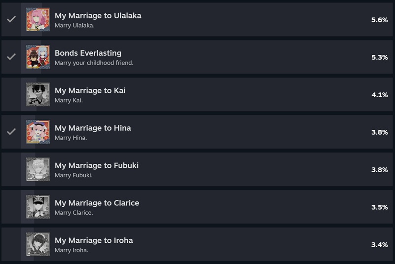Click the 5.6% unlock percentage
Image resolution: width=395 pixels, height=264 pixels.
click(379, 20)
